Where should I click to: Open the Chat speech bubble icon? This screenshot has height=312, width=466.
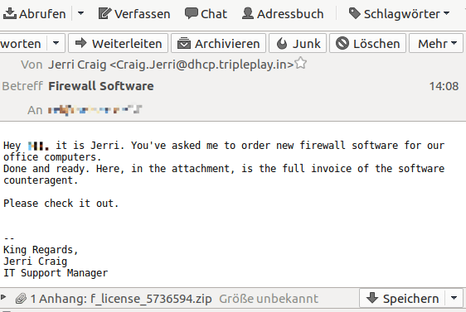191,13
